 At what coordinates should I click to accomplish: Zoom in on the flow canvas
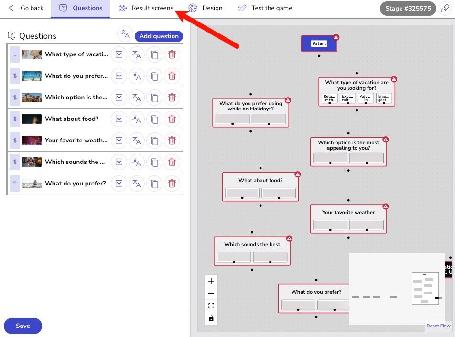pyautogui.click(x=211, y=281)
